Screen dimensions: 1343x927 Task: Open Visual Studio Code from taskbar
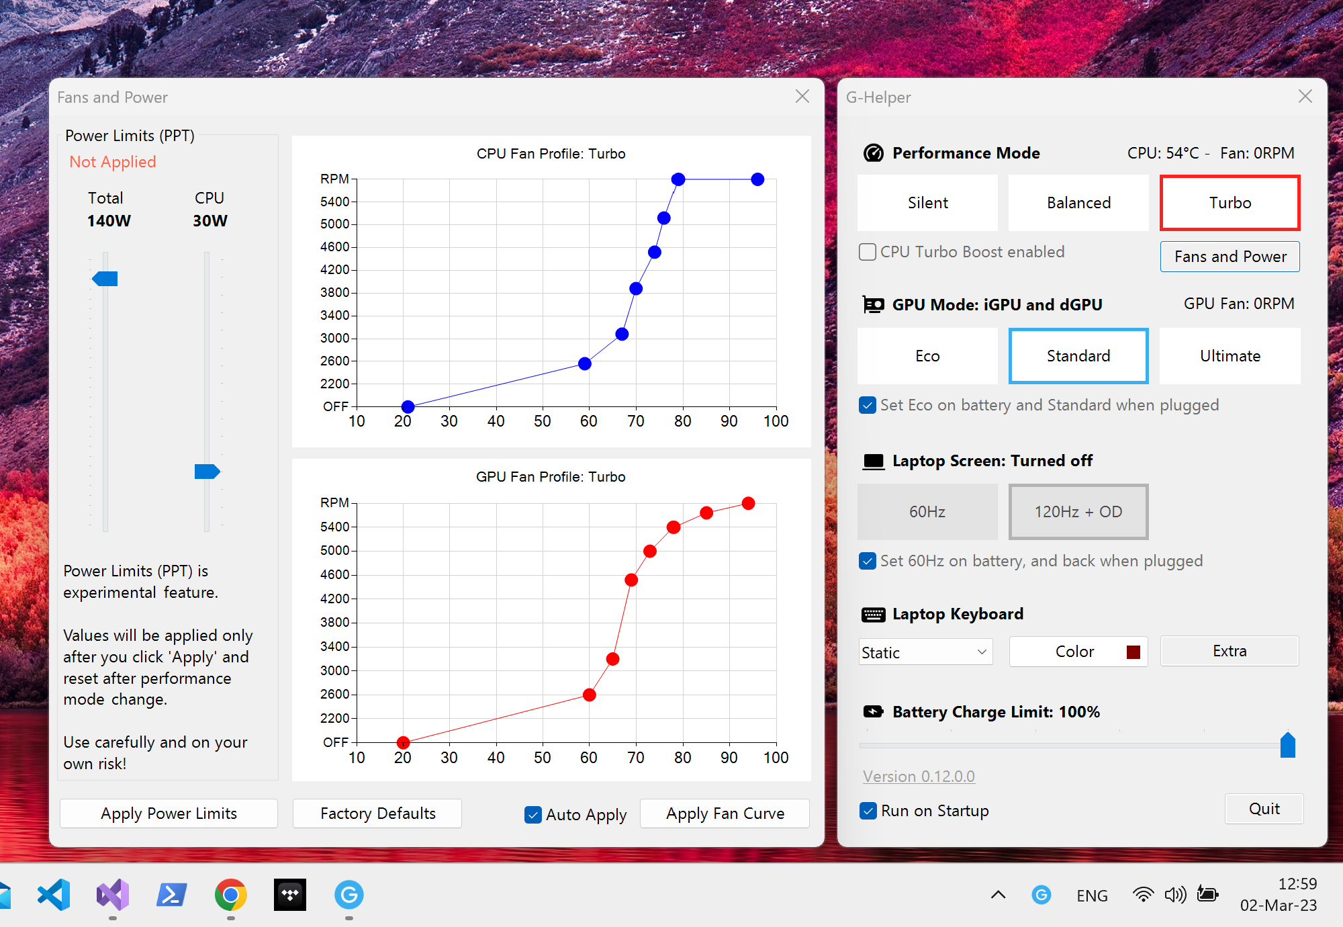click(x=54, y=895)
